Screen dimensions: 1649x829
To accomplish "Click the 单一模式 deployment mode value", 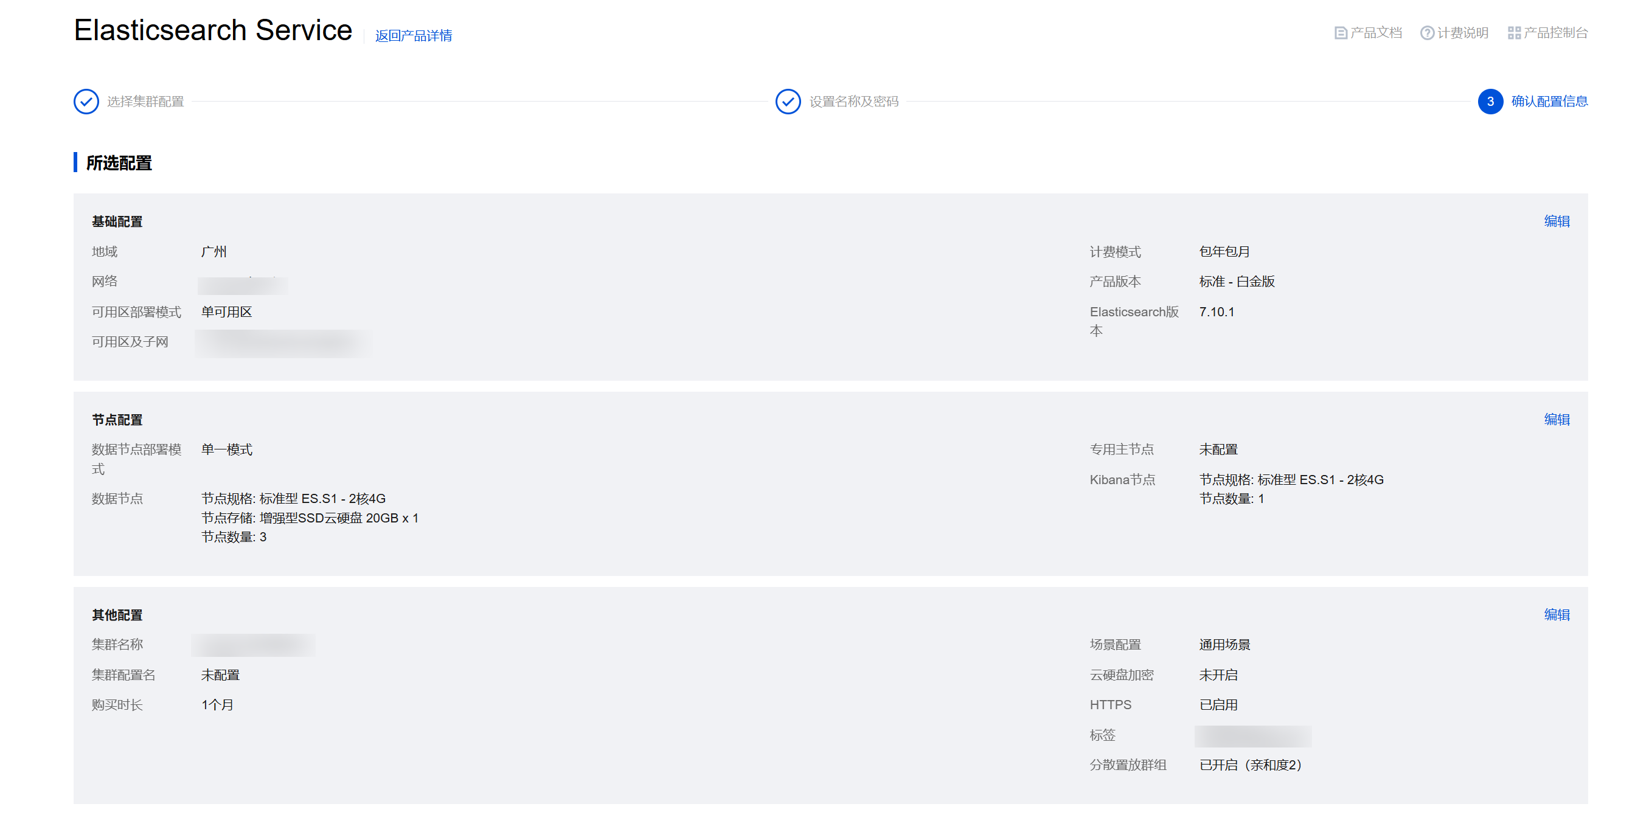I will click(227, 449).
